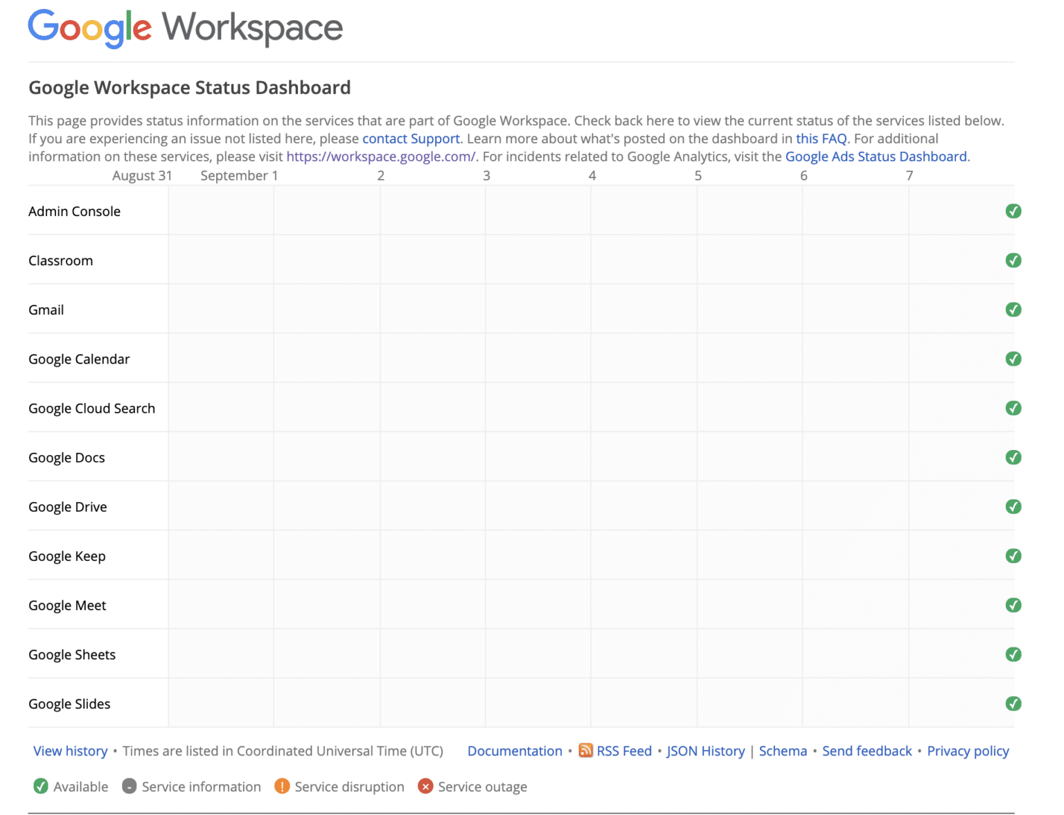Click the Send feedback link

point(867,751)
